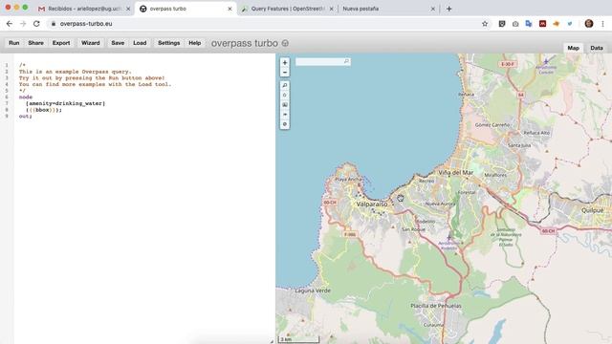This screenshot has width=612, height=344.
Task: Click the Placilla de Peñuelas label
Action: coord(436,306)
